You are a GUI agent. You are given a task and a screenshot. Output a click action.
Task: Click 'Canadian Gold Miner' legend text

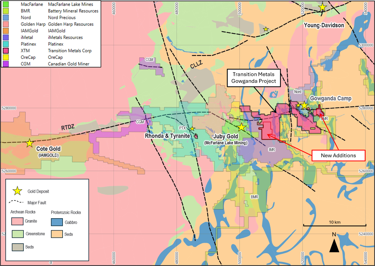(69, 64)
